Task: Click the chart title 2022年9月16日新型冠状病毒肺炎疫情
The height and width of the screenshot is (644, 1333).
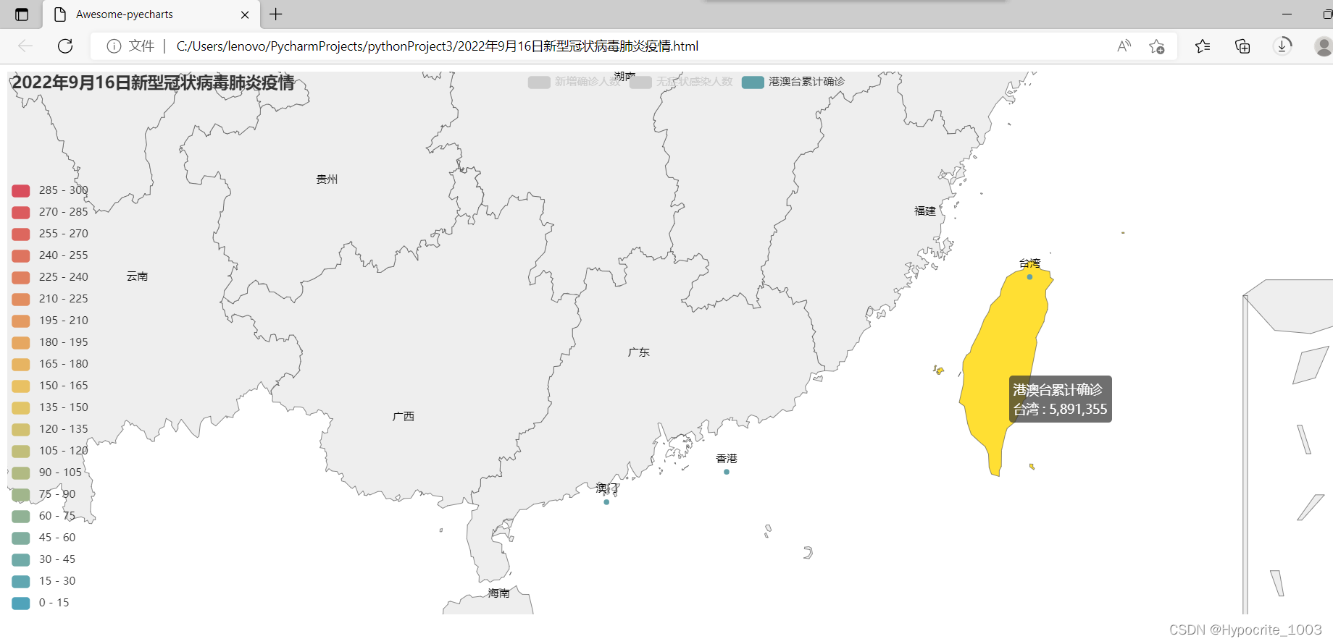Action: coord(153,82)
